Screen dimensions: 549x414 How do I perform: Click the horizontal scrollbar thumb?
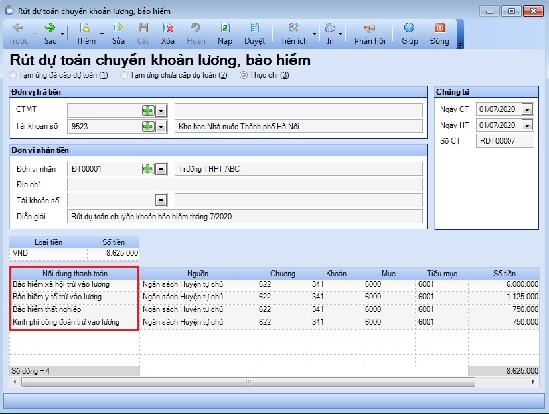pos(248,382)
